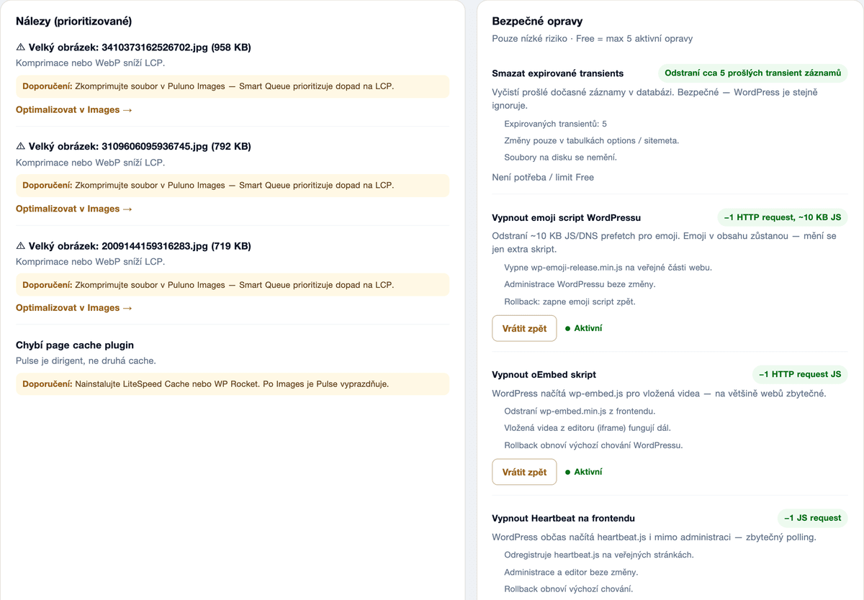This screenshot has width=864, height=600.
Task: Click the Aktivní status label under oEmbed skript fix
Action: (588, 472)
